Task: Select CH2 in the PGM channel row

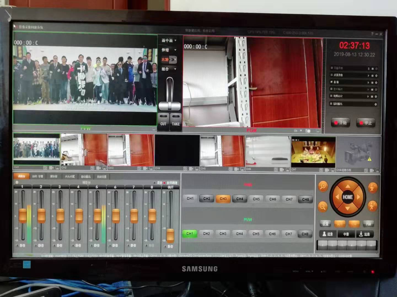Action: click(x=206, y=199)
